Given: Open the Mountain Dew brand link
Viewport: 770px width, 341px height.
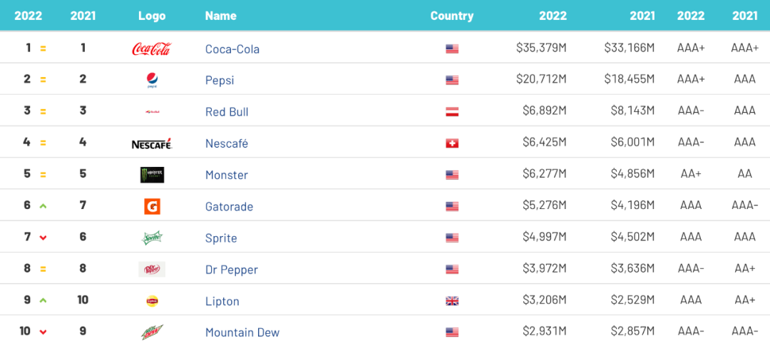Looking at the screenshot, I should click(242, 332).
